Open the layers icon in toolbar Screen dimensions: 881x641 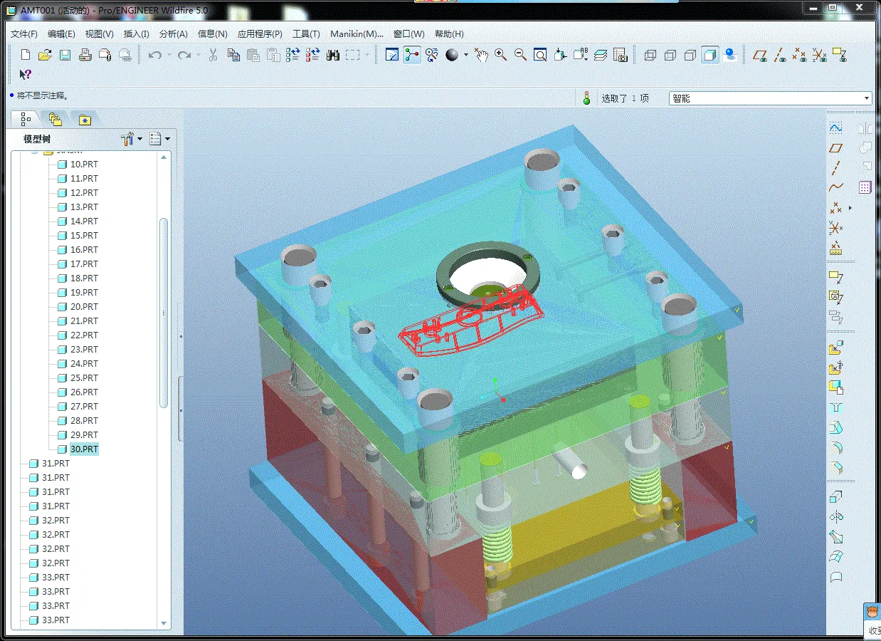click(x=600, y=55)
